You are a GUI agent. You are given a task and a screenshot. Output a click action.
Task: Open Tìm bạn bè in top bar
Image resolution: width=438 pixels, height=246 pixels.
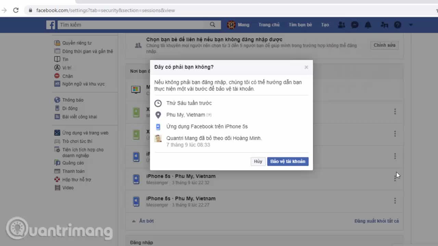300,25
